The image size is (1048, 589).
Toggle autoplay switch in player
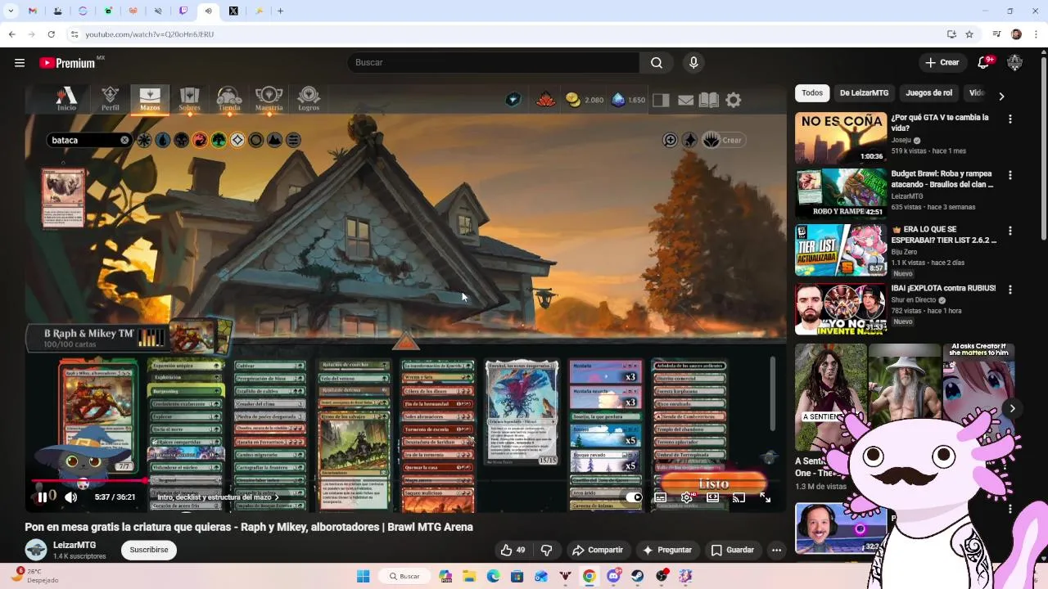[634, 497]
